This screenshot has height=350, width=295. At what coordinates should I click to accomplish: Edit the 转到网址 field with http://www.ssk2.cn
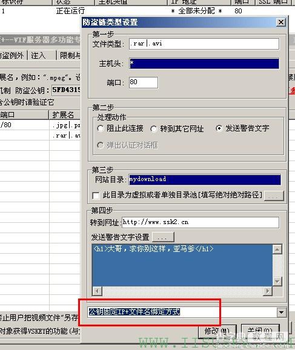[201, 222]
